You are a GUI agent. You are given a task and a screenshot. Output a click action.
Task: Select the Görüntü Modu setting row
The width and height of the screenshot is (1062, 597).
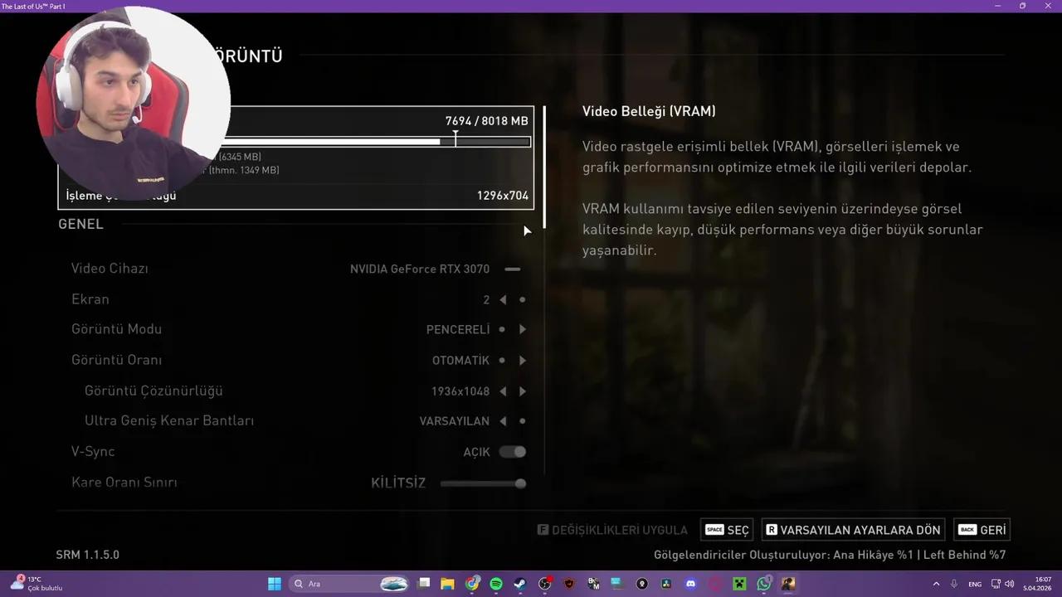point(296,329)
